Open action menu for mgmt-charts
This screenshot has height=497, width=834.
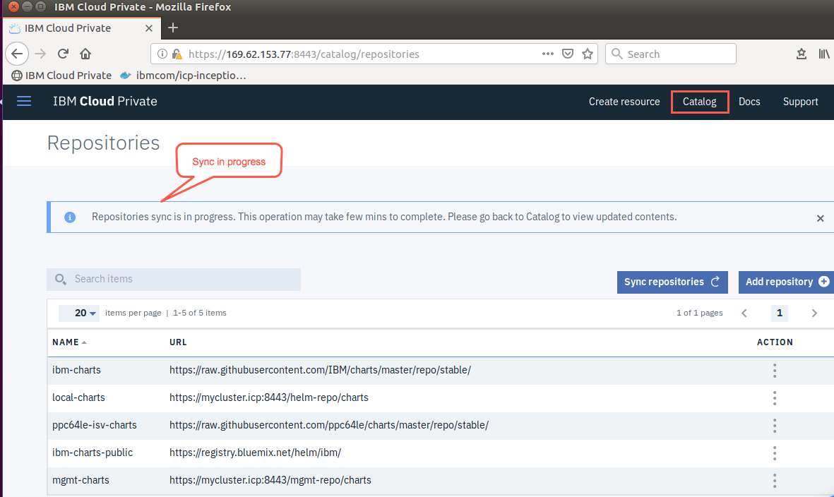[775, 481]
